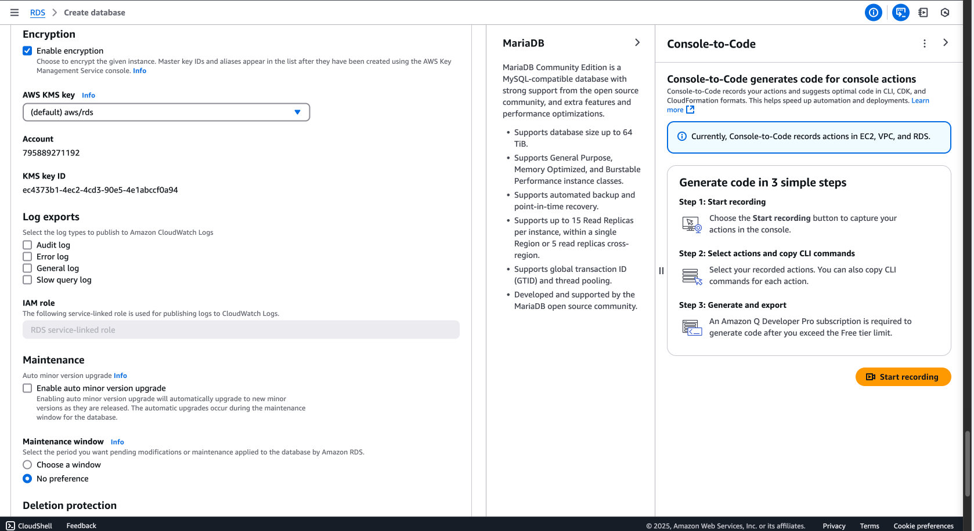Toggle the Console-to-Code icon in header
The width and height of the screenshot is (974, 531).
pyautogui.click(x=900, y=12)
